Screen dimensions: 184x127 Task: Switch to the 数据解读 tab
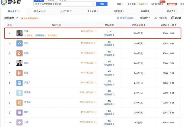pos(145,11)
